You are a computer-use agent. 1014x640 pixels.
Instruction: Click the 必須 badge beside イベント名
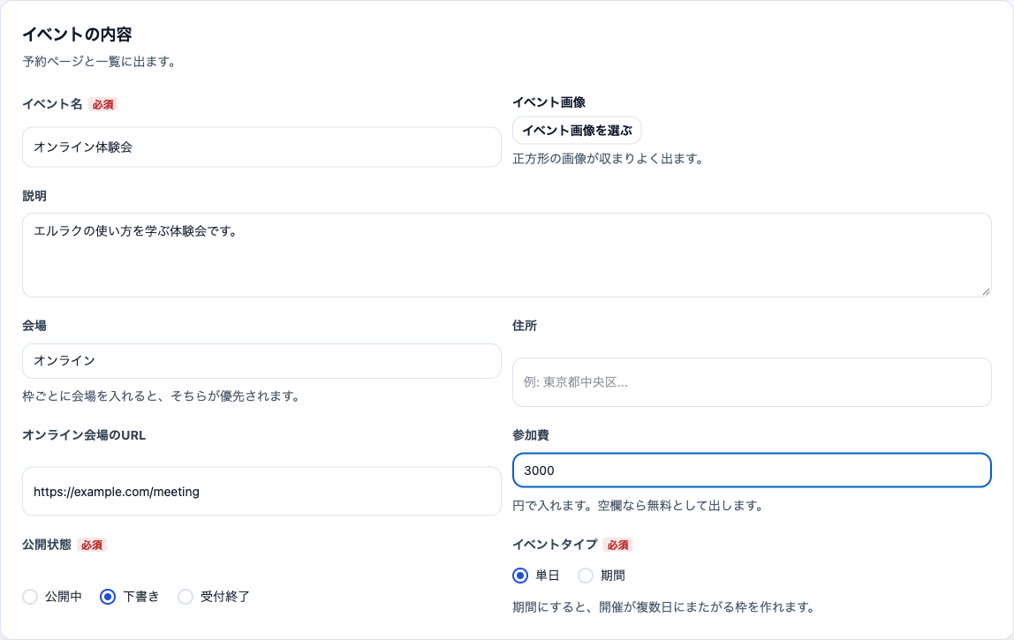pos(102,105)
